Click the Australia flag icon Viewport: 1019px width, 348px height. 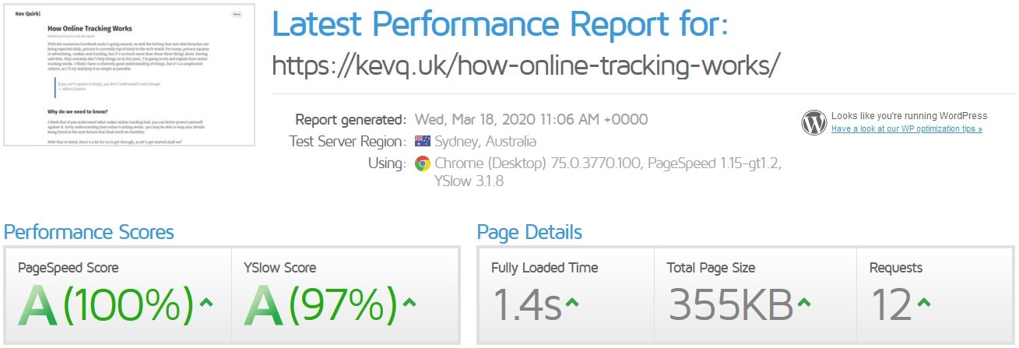[x=423, y=142]
